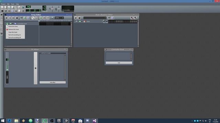Click the What's This help icon
The width and height of the screenshot is (220, 123).
tap(23, 7)
